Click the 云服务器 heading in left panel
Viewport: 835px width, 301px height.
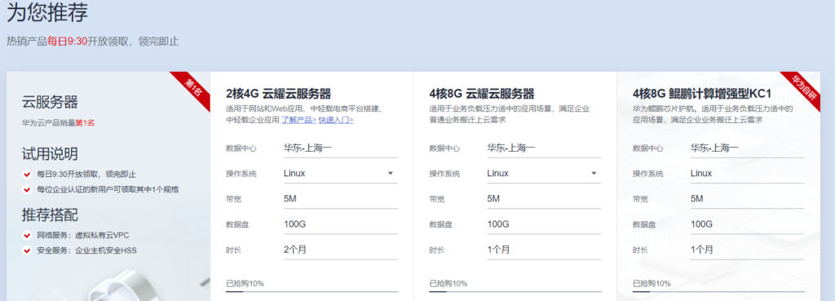50,102
